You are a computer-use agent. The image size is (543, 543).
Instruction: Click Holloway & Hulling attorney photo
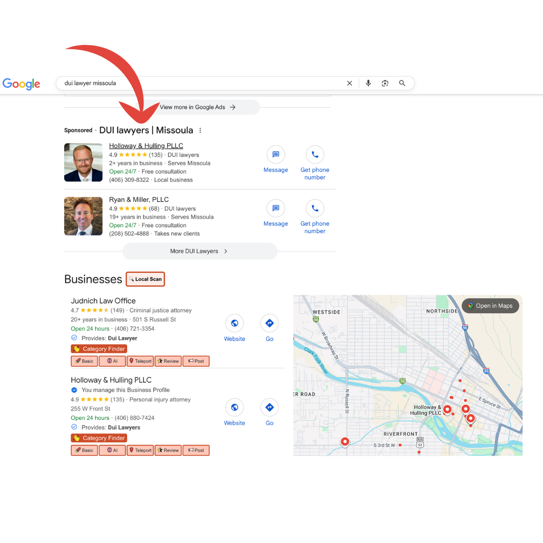(x=83, y=162)
